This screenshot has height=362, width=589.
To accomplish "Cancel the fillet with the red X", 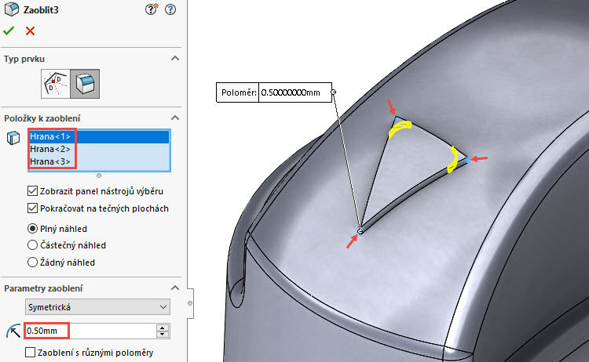I will pyautogui.click(x=30, y=31).
